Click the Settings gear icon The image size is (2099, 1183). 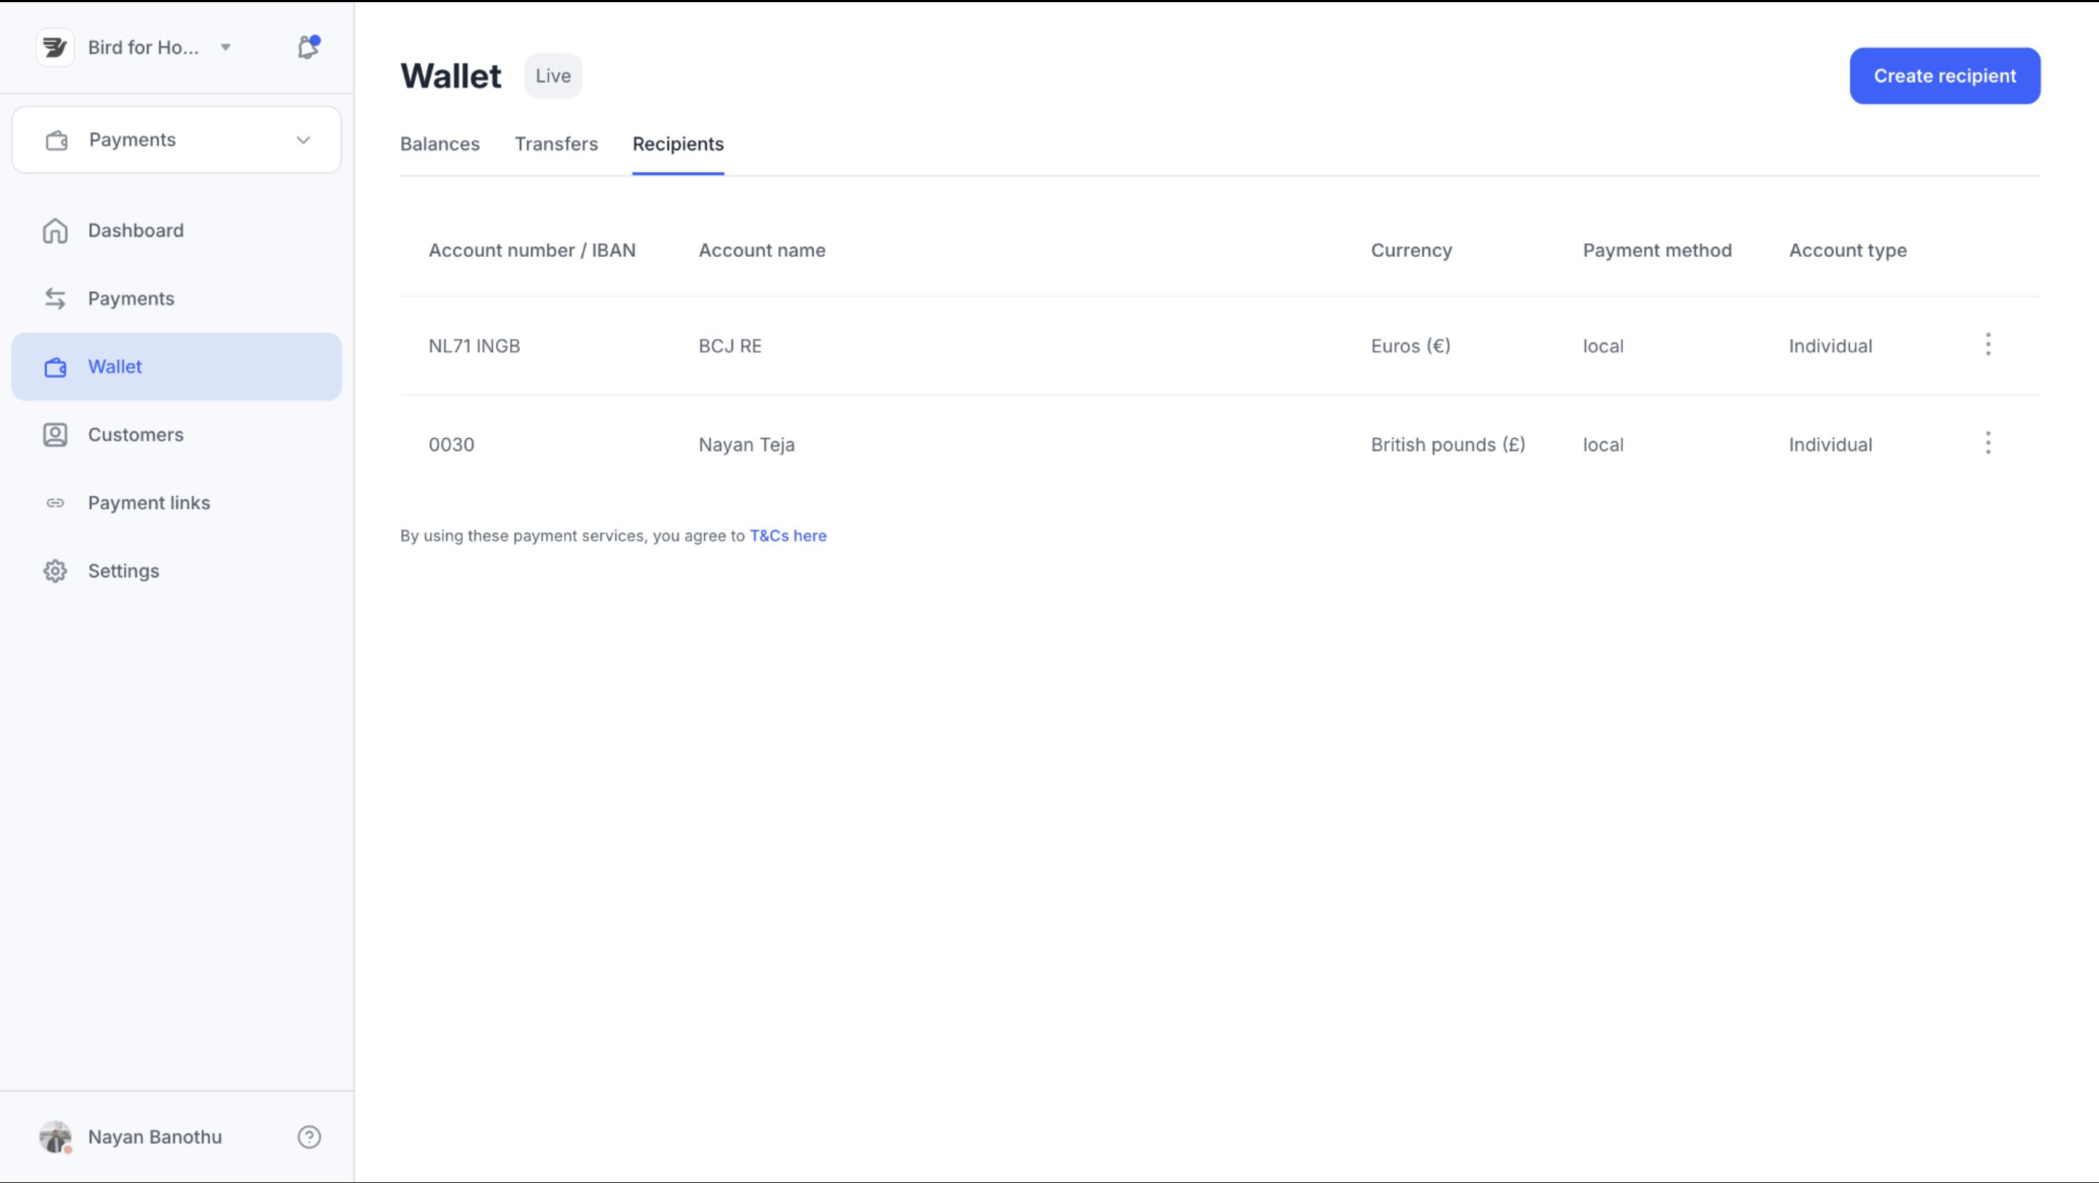56,571
